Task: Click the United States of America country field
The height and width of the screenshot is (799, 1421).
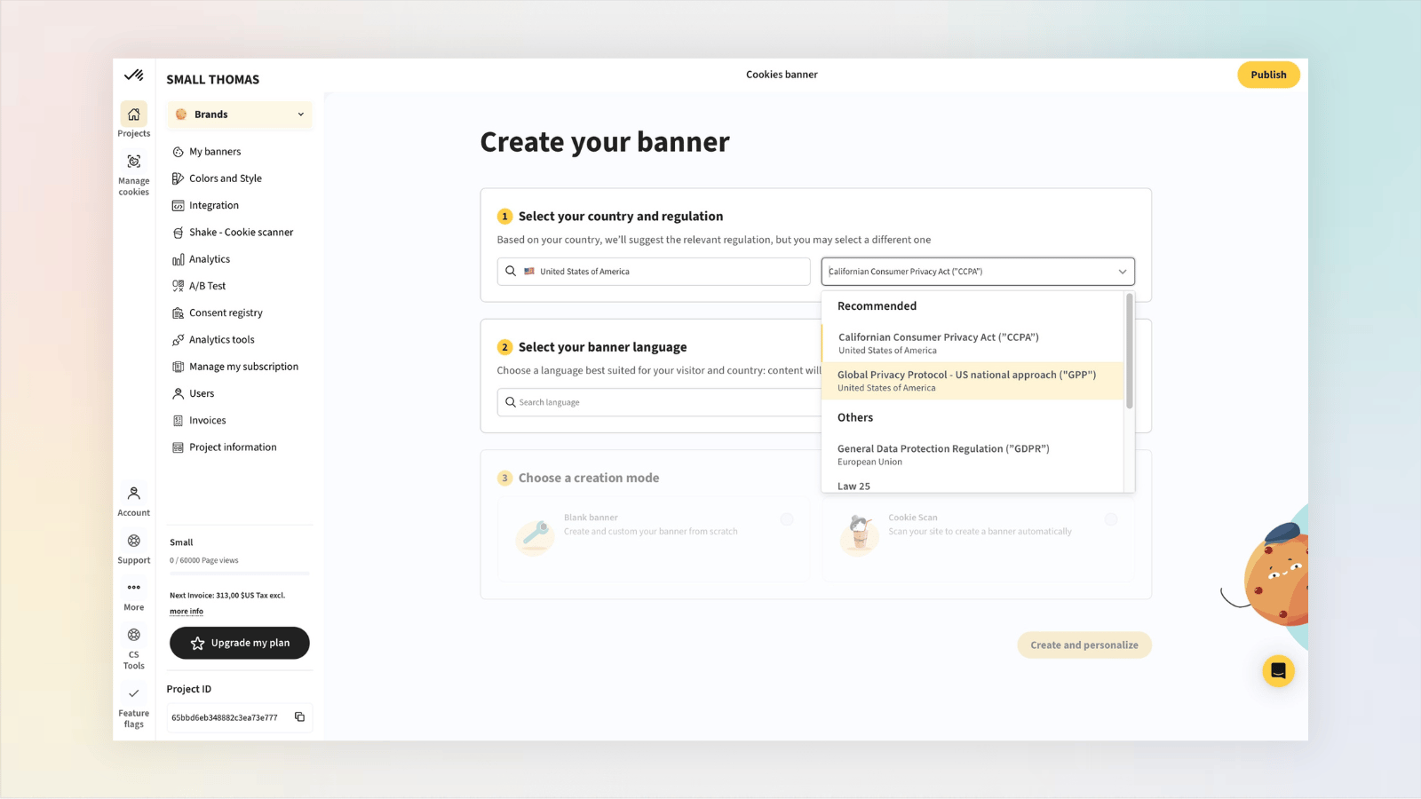Action: tap(654, 272)
